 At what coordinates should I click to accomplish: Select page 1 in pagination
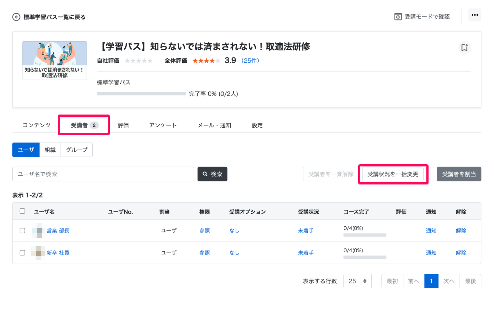pyautogui.click(x=431, y=281)
